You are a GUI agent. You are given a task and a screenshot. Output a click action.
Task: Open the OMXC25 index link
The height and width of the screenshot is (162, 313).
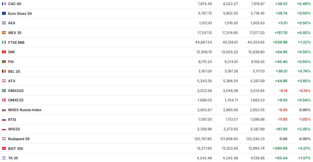click(x=16, y=100)
